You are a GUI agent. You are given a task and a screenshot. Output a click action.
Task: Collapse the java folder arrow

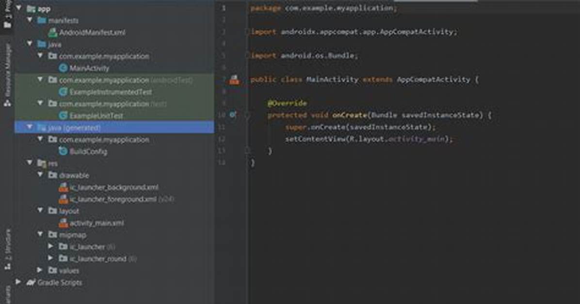click(x=30, y=44)
